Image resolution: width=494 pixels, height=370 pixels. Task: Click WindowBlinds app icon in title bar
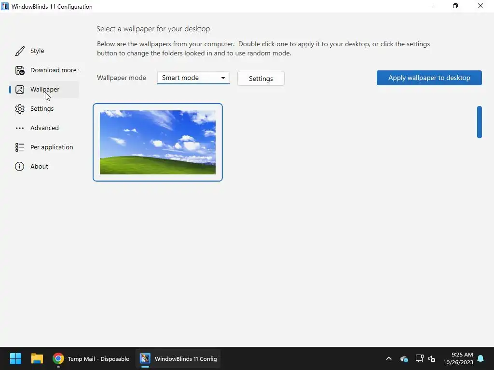pos(5,6)
